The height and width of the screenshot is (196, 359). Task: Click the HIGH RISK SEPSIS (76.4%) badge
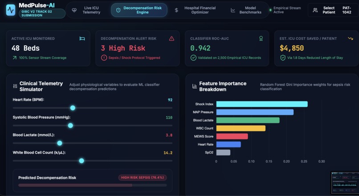pos(143,177)
